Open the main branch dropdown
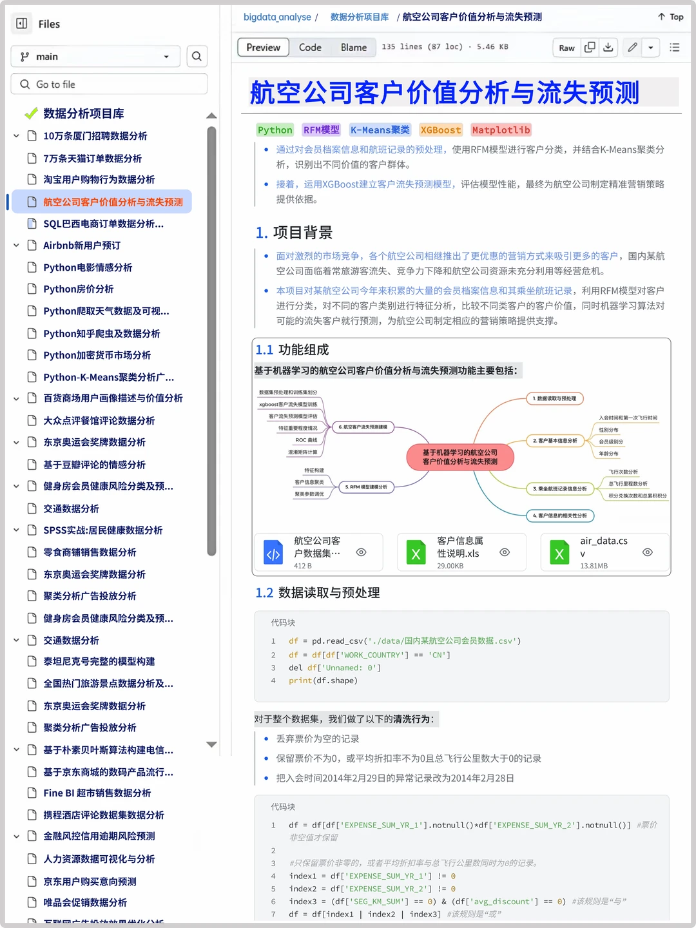Image resolution: width=696 pixels, height=928 pixels. pos(95,57)
